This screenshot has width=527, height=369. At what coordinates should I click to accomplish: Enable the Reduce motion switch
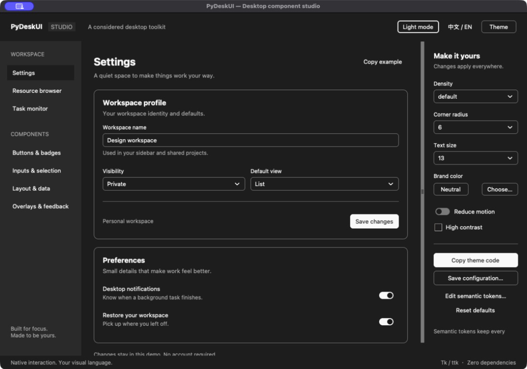pyautogui.click(x=442, y=211)
